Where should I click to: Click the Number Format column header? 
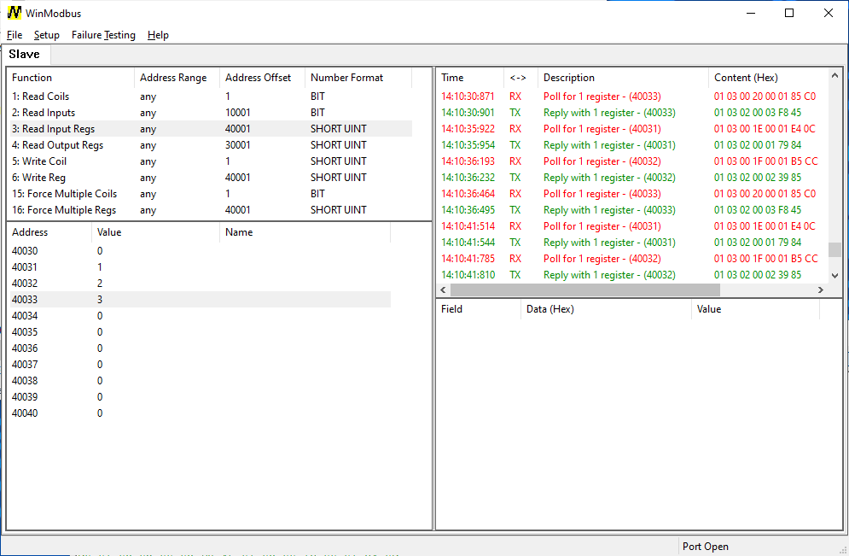358,78
